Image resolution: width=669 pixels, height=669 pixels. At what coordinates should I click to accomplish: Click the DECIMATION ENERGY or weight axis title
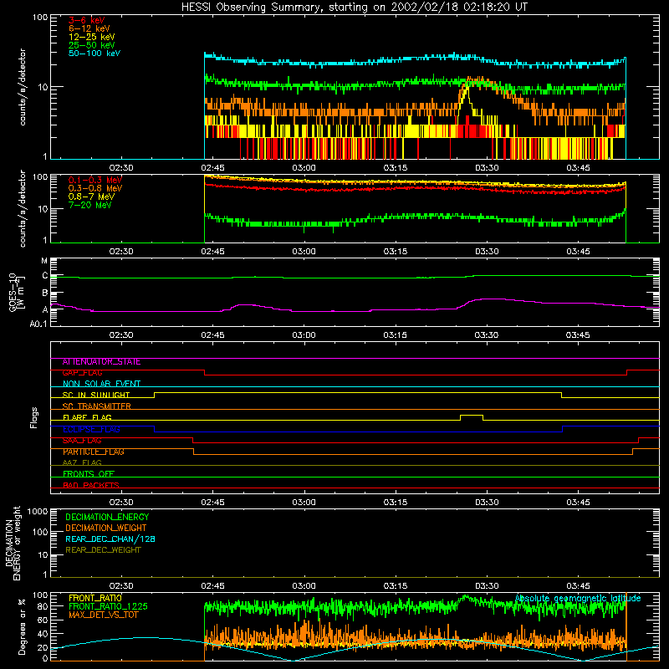(13, 543)
